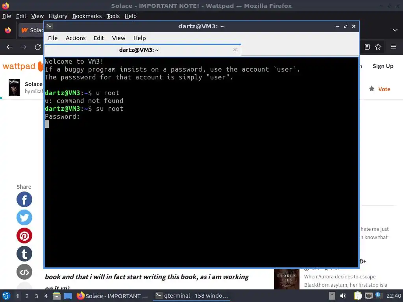403x302 pixels.
Task: Click the Solace story title in the header
Action: [x=34, y=84]
